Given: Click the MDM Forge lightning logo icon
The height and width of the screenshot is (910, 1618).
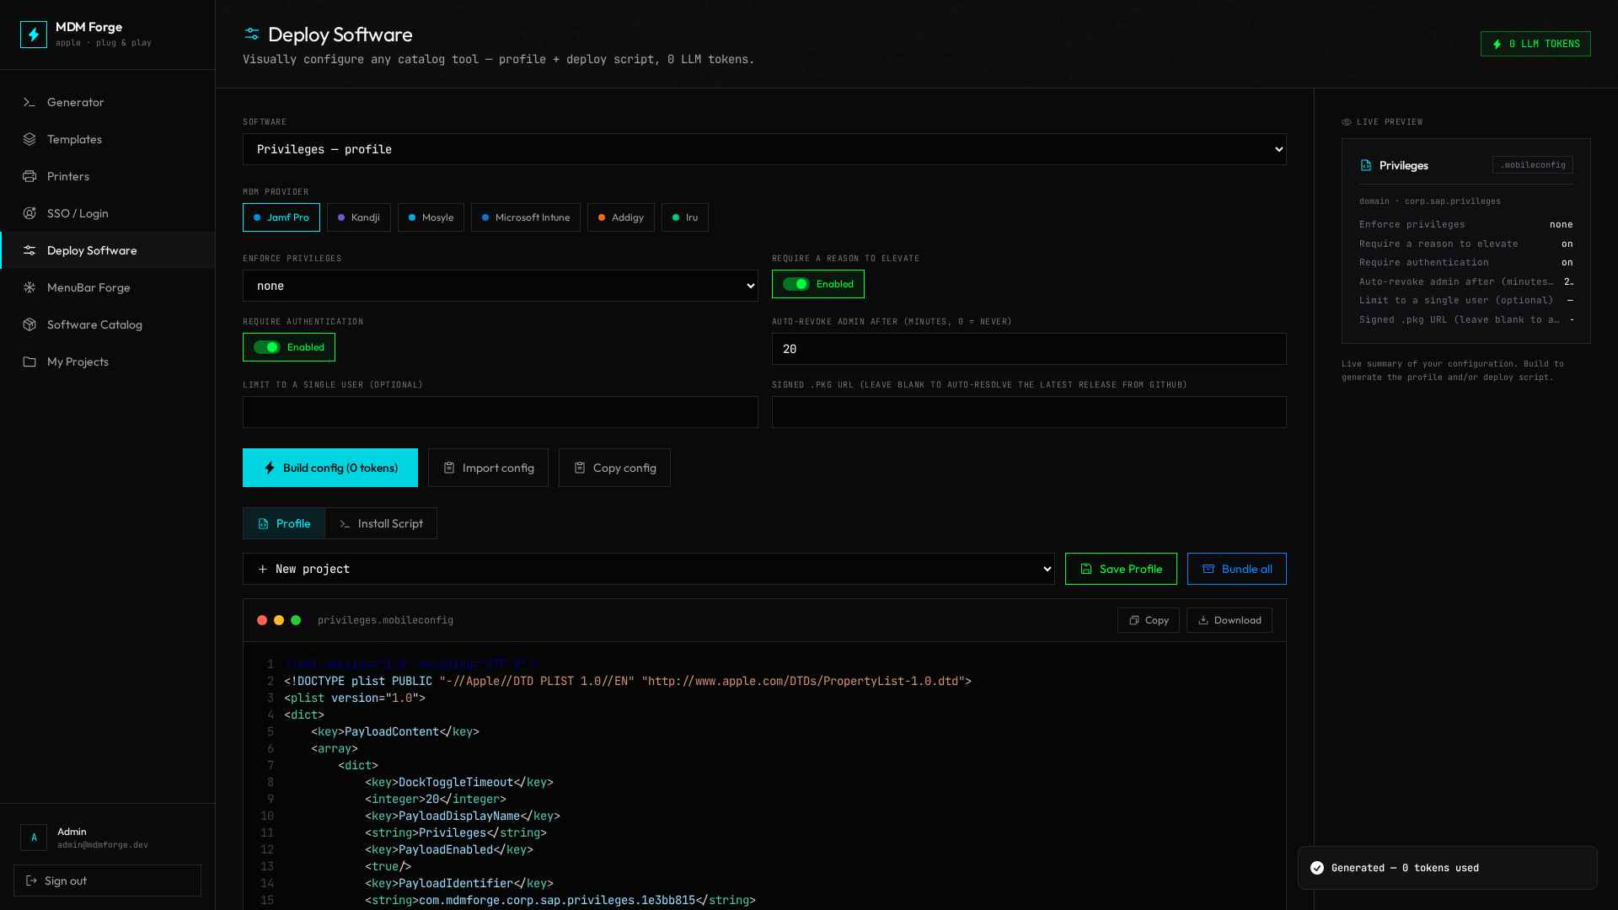Looking at the screenshot, I should [34, 35].
